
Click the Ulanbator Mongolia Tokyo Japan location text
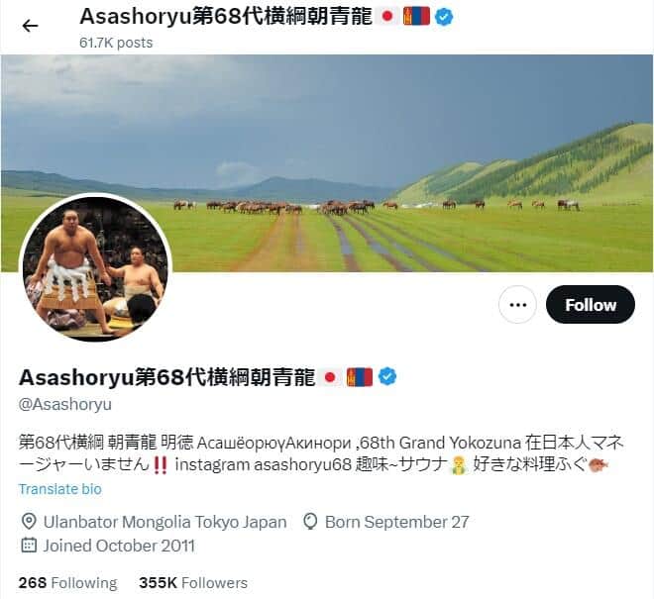165,522
